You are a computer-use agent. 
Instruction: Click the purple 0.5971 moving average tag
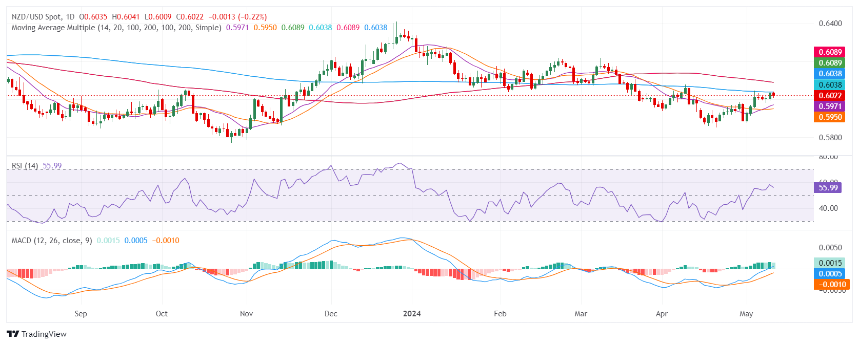[830, 106]
